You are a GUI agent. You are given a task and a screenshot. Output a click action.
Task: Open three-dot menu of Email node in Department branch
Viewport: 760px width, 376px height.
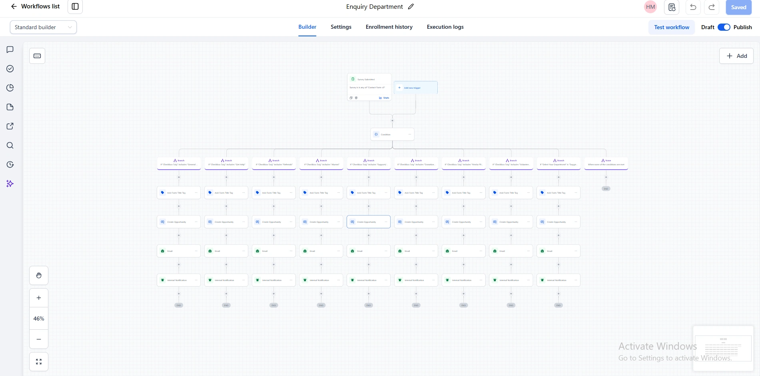click(x=576, y=251)
